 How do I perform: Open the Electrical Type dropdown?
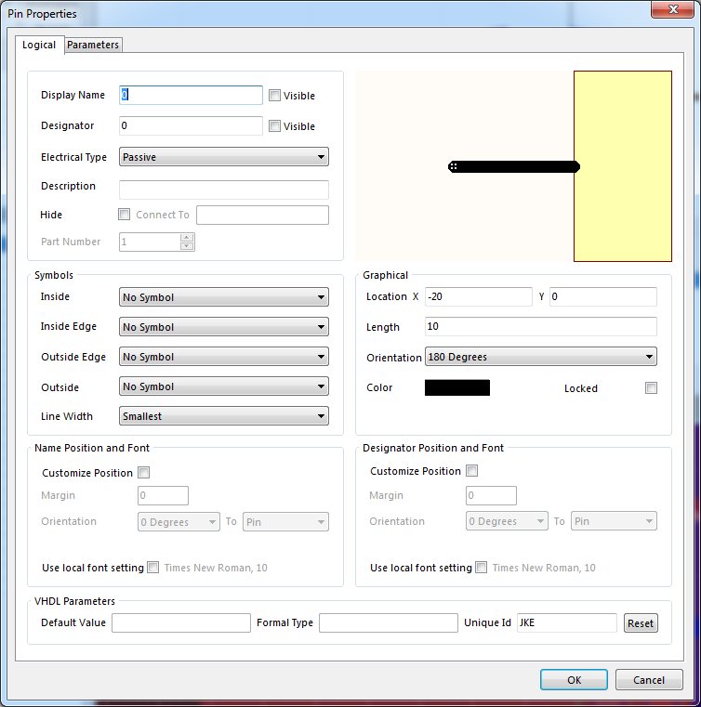[x=224, y=157]
